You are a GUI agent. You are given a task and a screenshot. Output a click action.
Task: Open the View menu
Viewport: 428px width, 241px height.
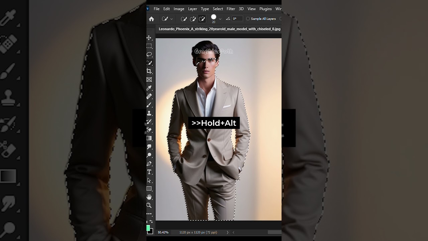251,9
